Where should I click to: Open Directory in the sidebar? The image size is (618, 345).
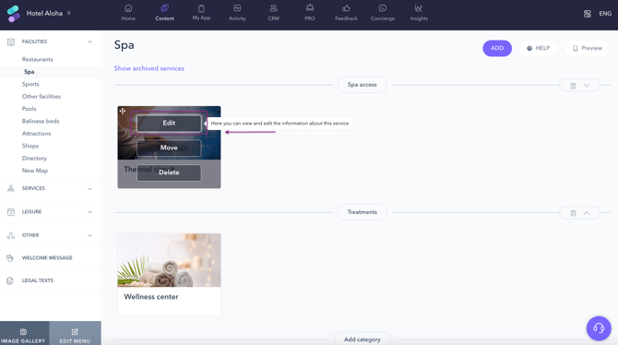(x=34, y=158)
